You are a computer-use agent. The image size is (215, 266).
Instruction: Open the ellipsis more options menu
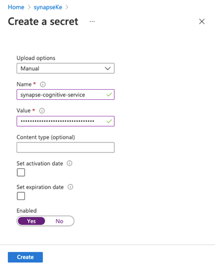point(92,22)
